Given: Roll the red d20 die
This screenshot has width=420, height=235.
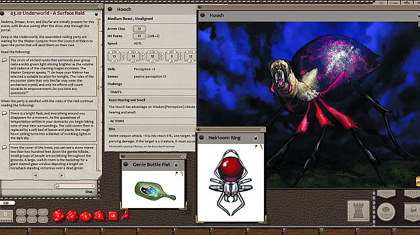Looking at the screenshot, I should [x=58, y=216].
